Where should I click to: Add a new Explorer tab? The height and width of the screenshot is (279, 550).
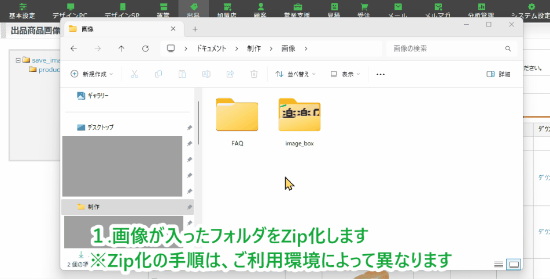coord(195,29)
